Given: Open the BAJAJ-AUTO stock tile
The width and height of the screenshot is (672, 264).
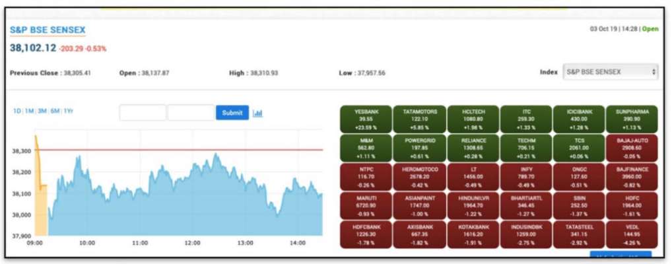Looking at the screenshot, I should pos(632,148).
